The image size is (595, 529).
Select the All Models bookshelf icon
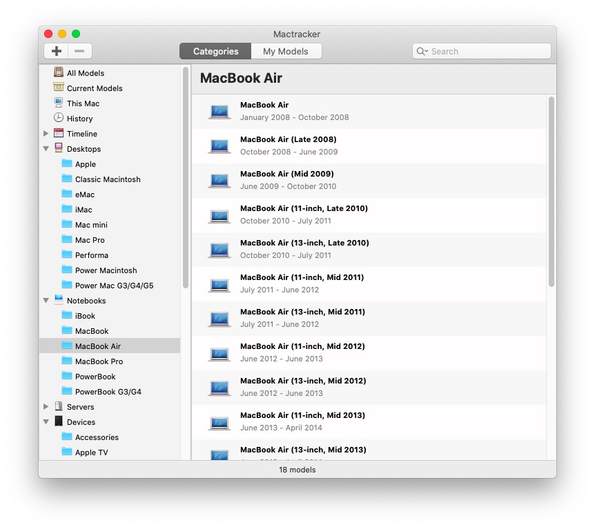tap(59, 72)
